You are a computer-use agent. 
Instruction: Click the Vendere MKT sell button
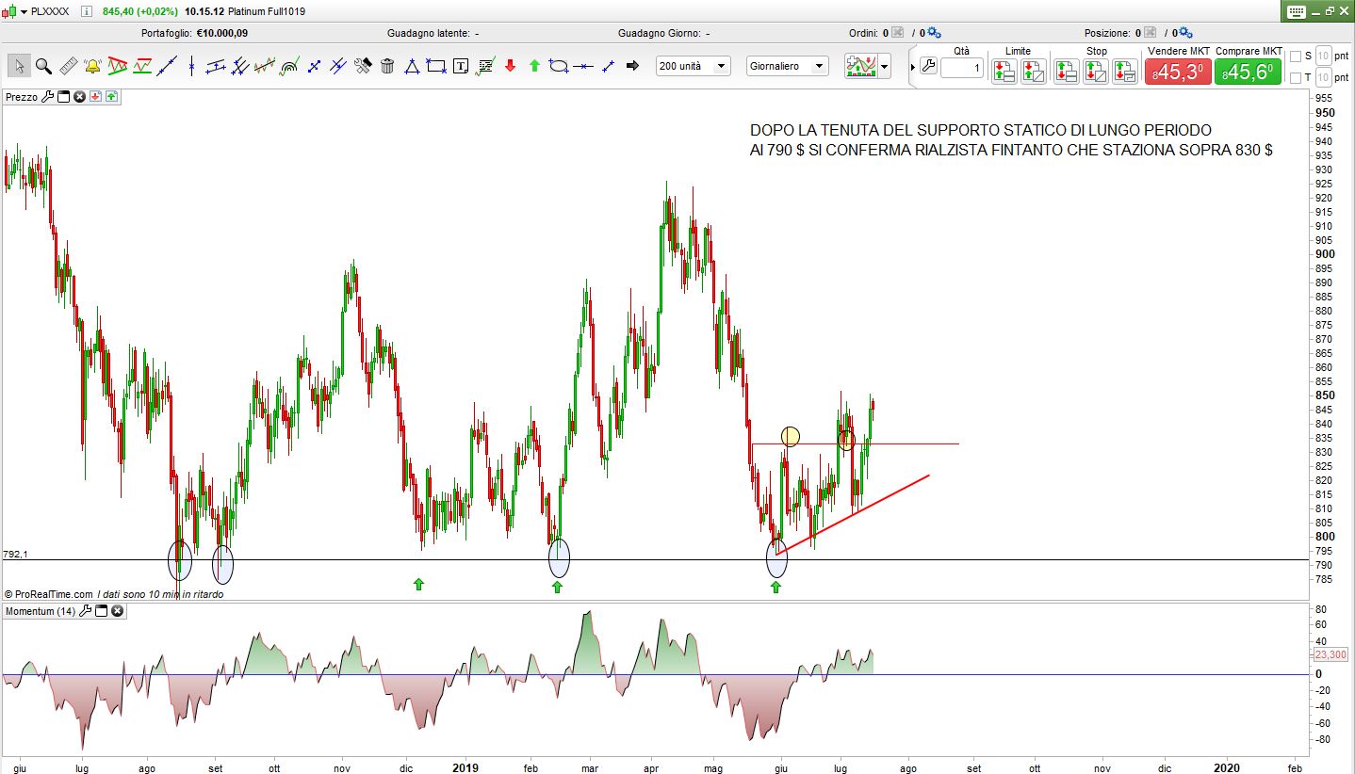(1178, 72)
